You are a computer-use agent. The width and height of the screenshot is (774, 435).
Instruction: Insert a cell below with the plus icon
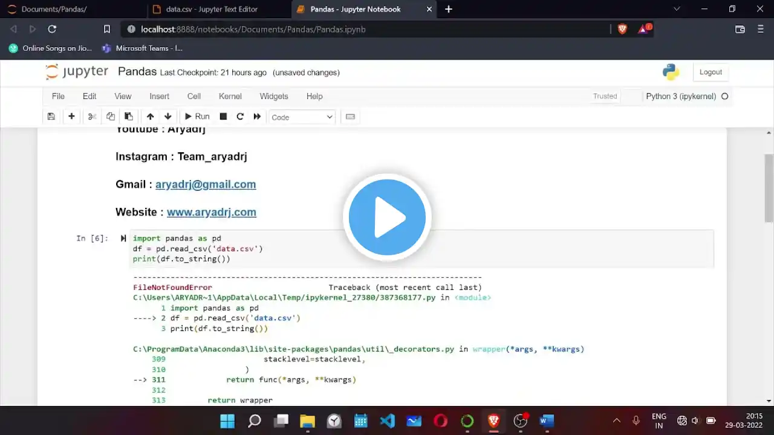71,117
